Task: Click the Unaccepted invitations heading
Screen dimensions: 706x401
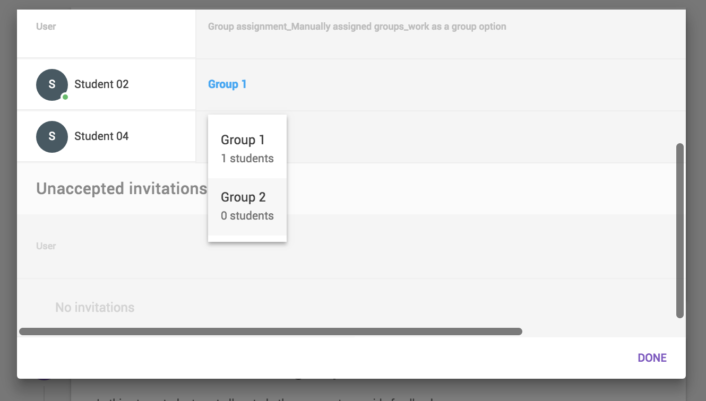Action: coord(121,188)
